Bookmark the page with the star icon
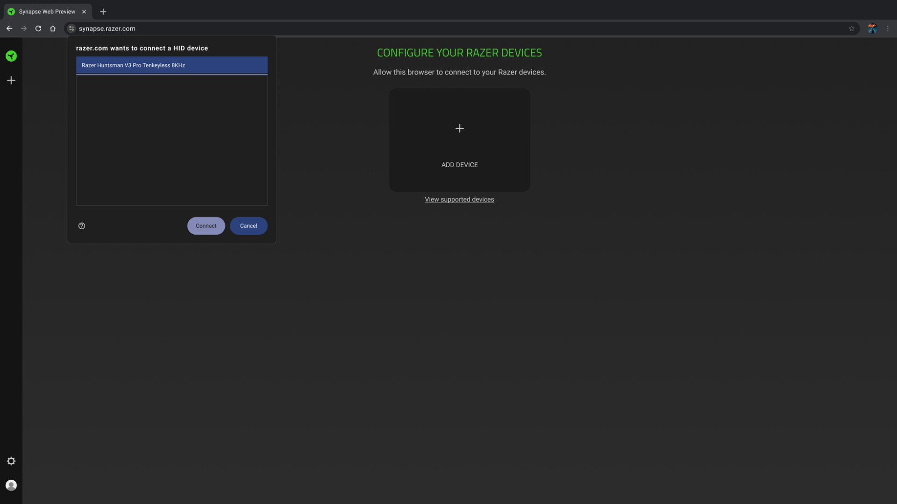 [852, 28]
